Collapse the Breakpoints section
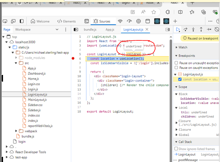 pyautogui.click(x=176, y=56)
